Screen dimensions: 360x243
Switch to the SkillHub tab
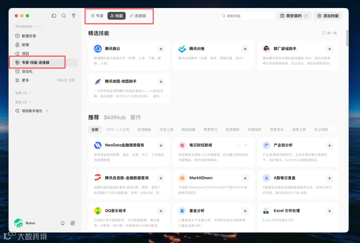114,117
